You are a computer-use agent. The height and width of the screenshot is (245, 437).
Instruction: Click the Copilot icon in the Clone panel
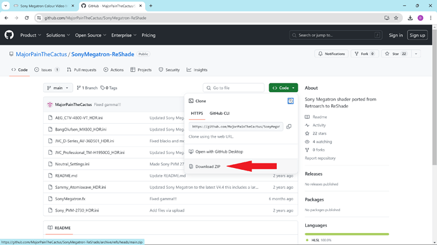[x=291, y=101]
